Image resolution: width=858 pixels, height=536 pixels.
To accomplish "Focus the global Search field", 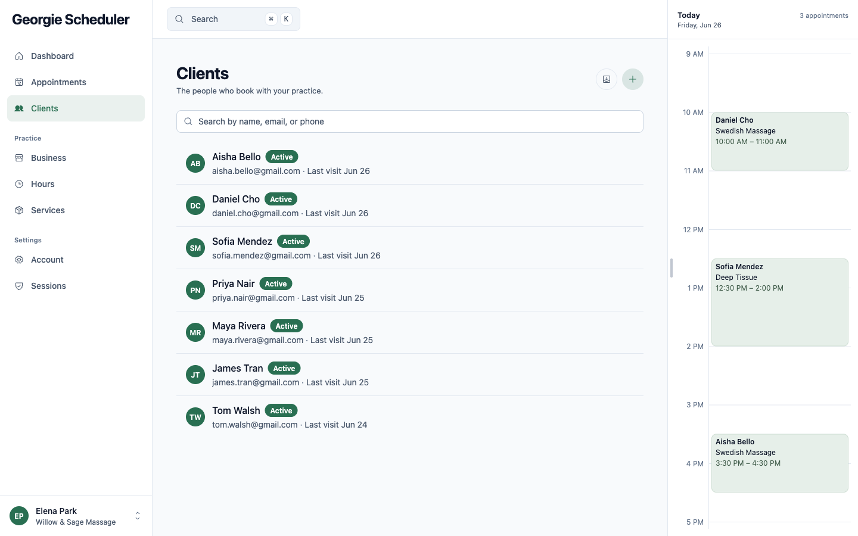I will [234, 19].
